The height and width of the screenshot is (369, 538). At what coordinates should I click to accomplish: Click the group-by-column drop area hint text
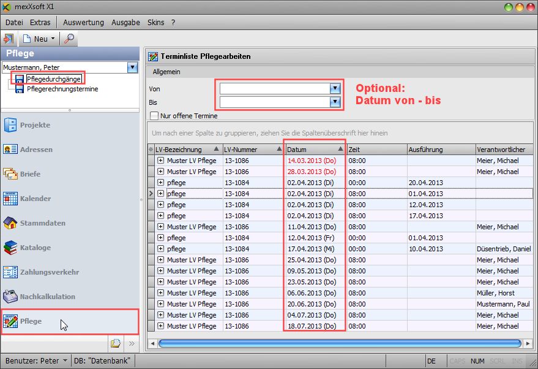coord(270,133)
